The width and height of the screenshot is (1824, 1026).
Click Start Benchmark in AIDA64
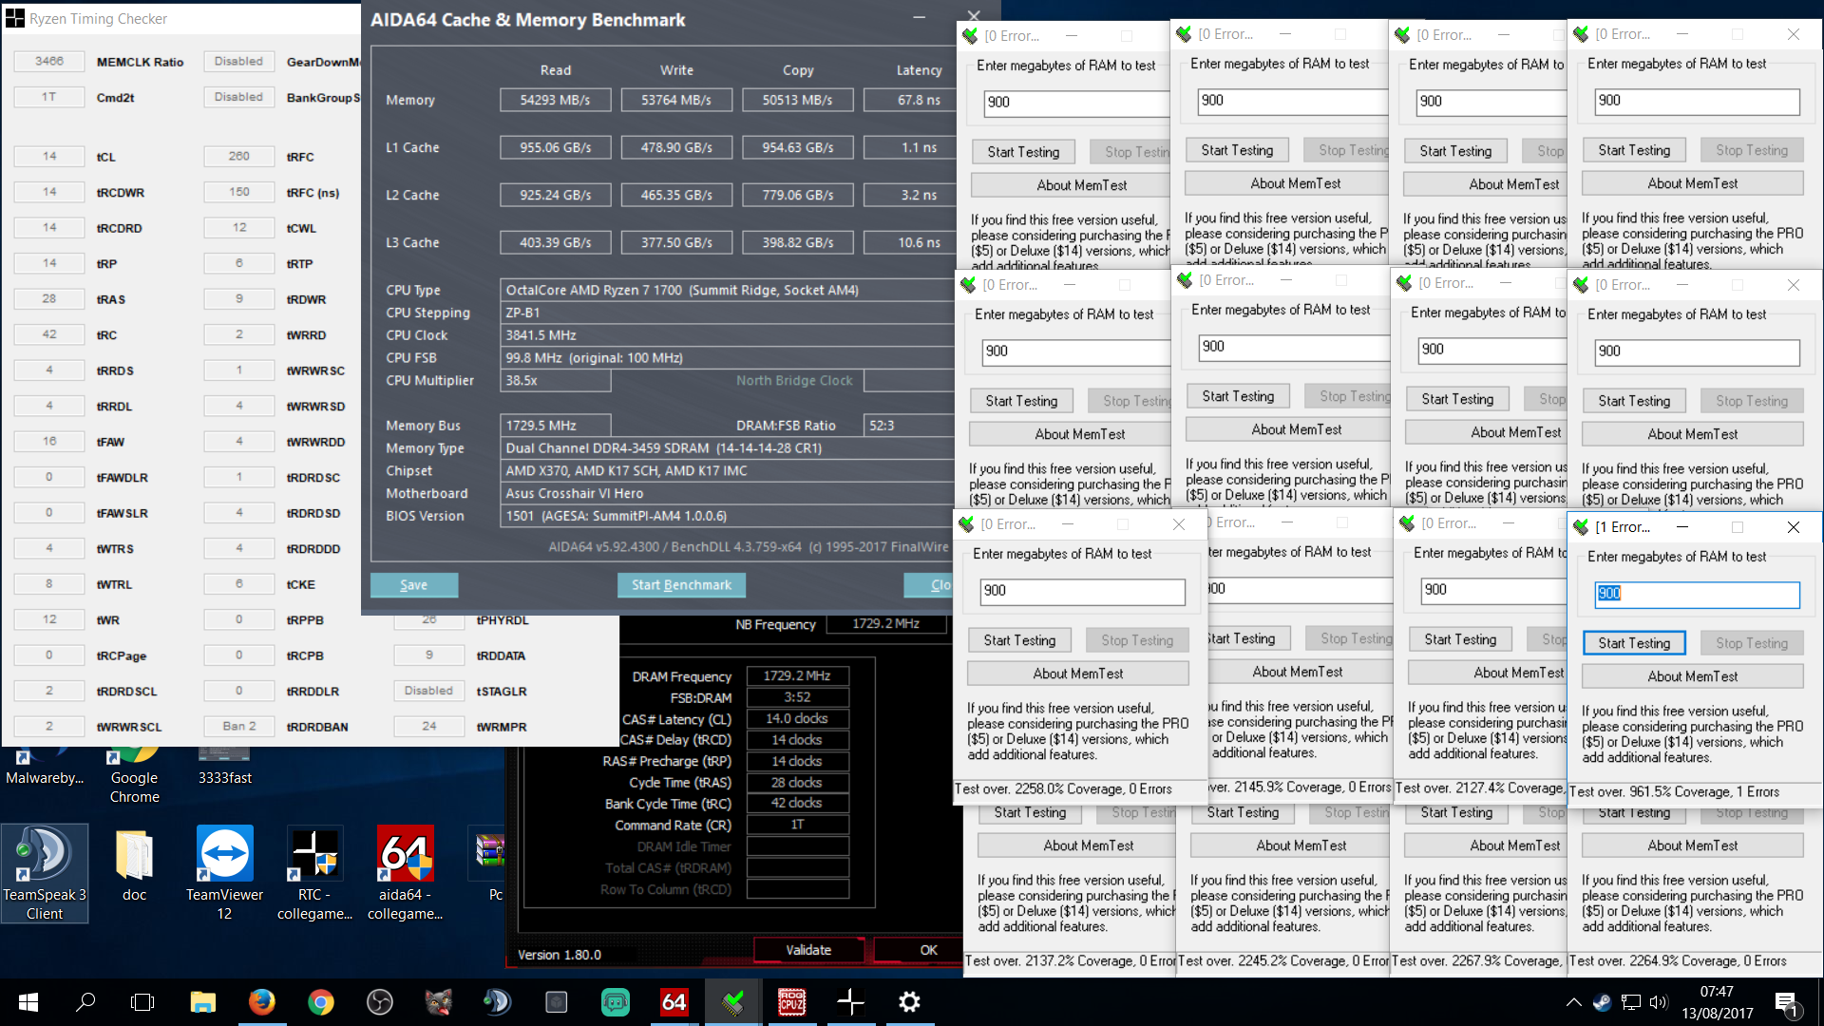(681, 585)
